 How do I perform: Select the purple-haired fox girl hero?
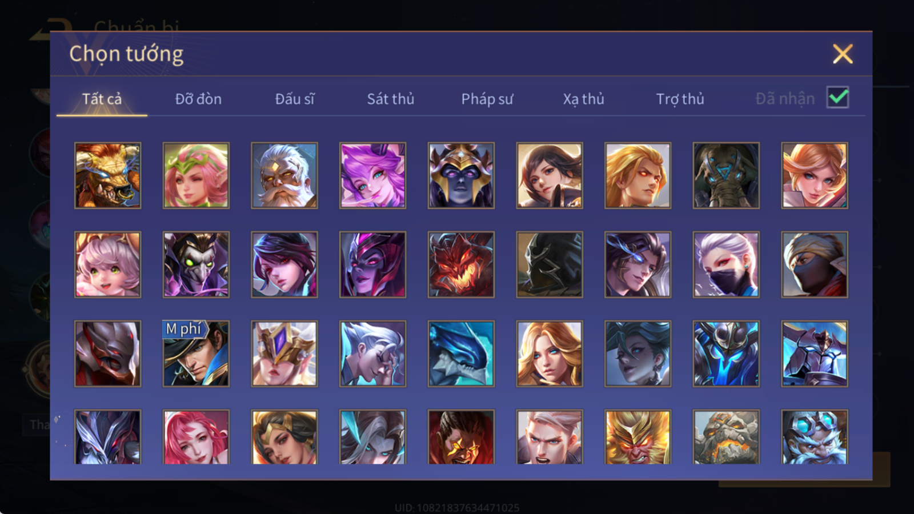(372, 175)
